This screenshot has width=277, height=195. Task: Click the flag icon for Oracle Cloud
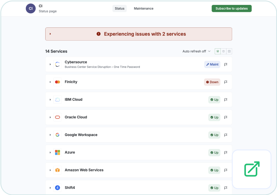(226, 117)
